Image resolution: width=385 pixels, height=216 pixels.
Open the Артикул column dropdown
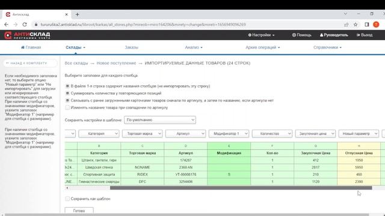point(186,134)
